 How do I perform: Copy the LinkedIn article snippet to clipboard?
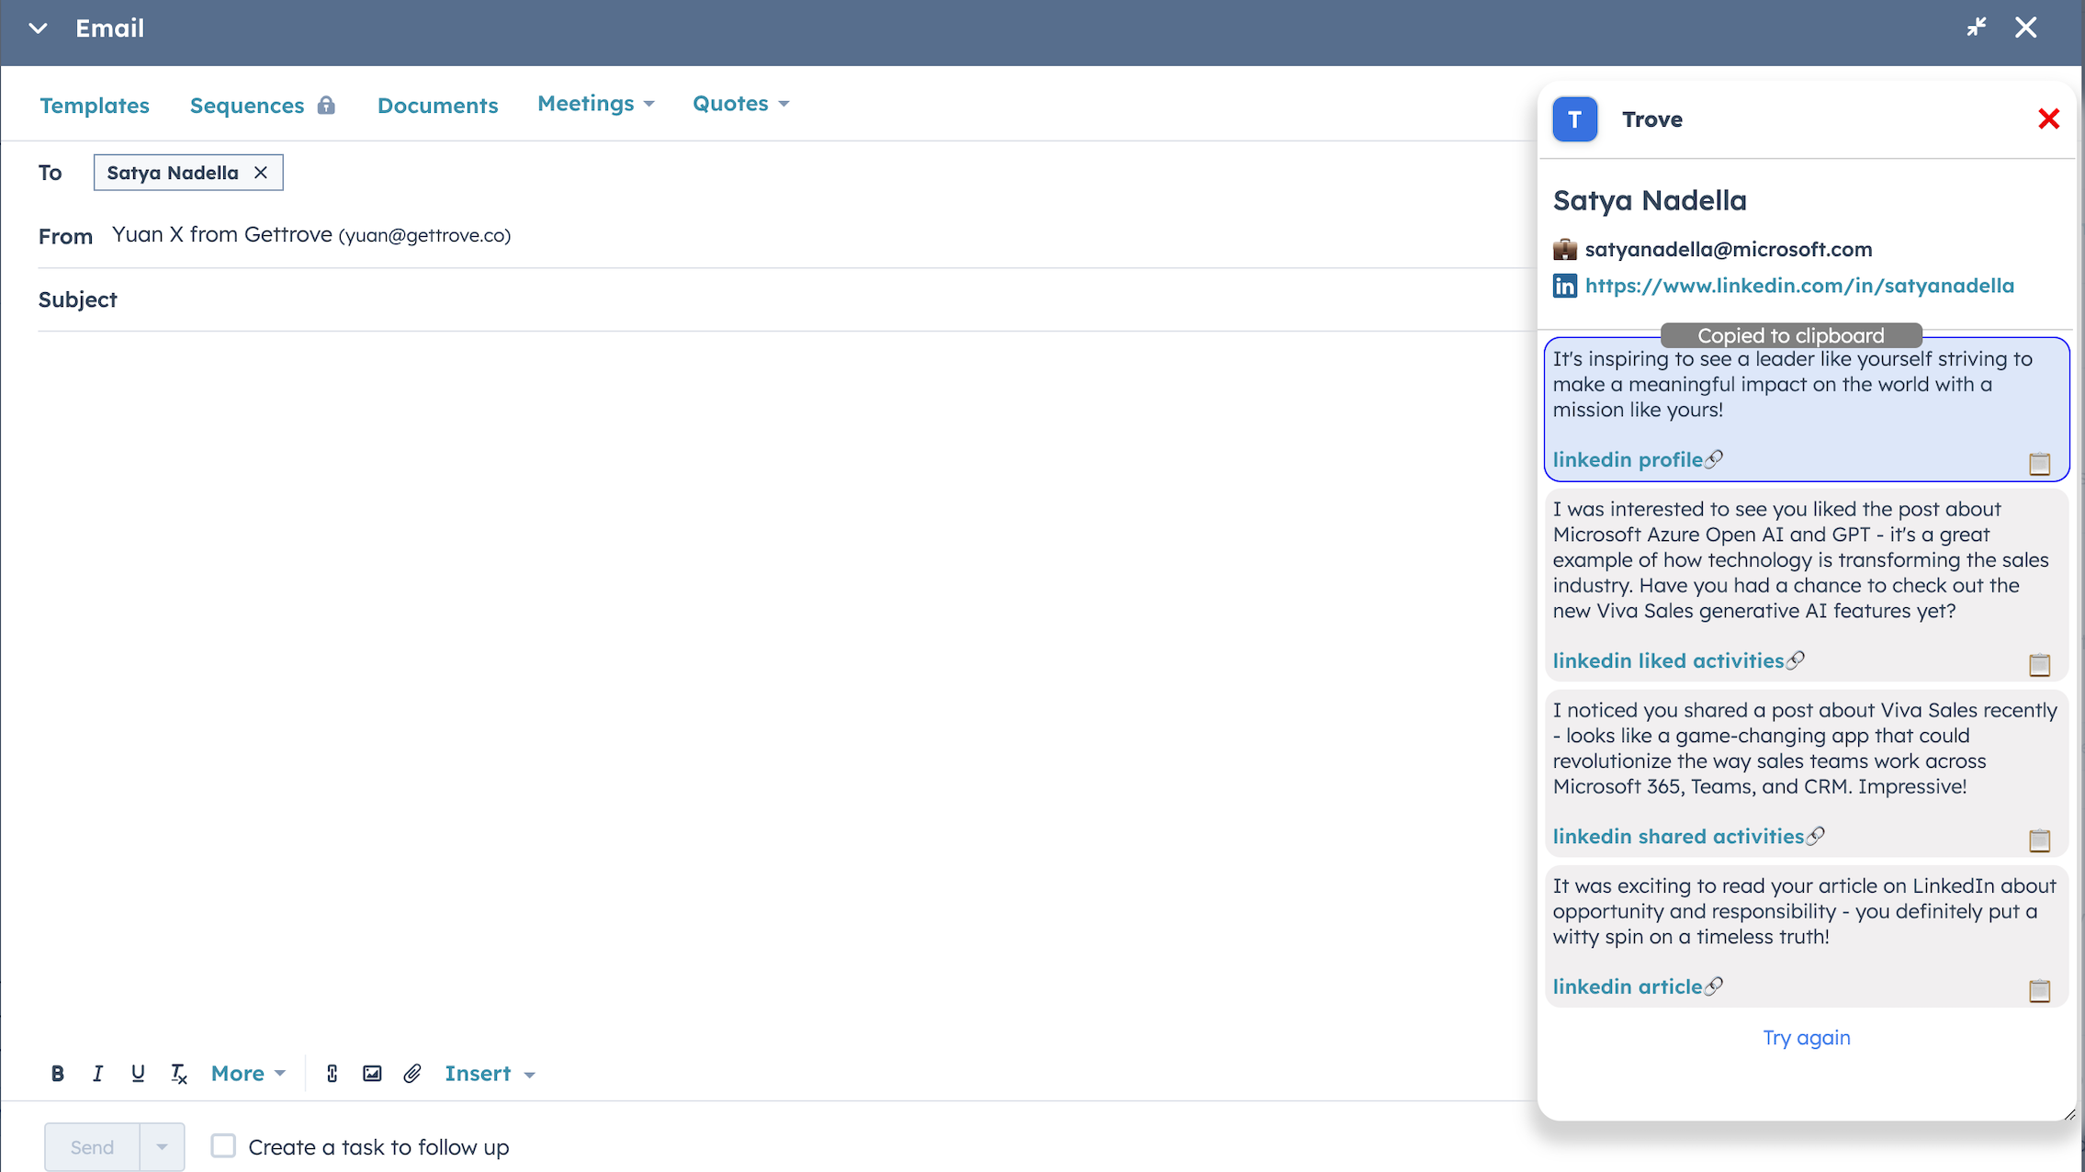click(2039, 990)
